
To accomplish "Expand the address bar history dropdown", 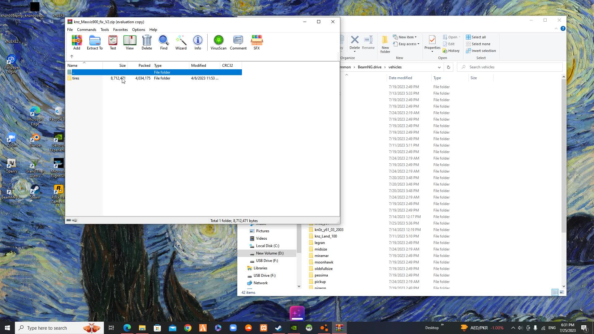I will pyautogui.click(x=439, y=67).
